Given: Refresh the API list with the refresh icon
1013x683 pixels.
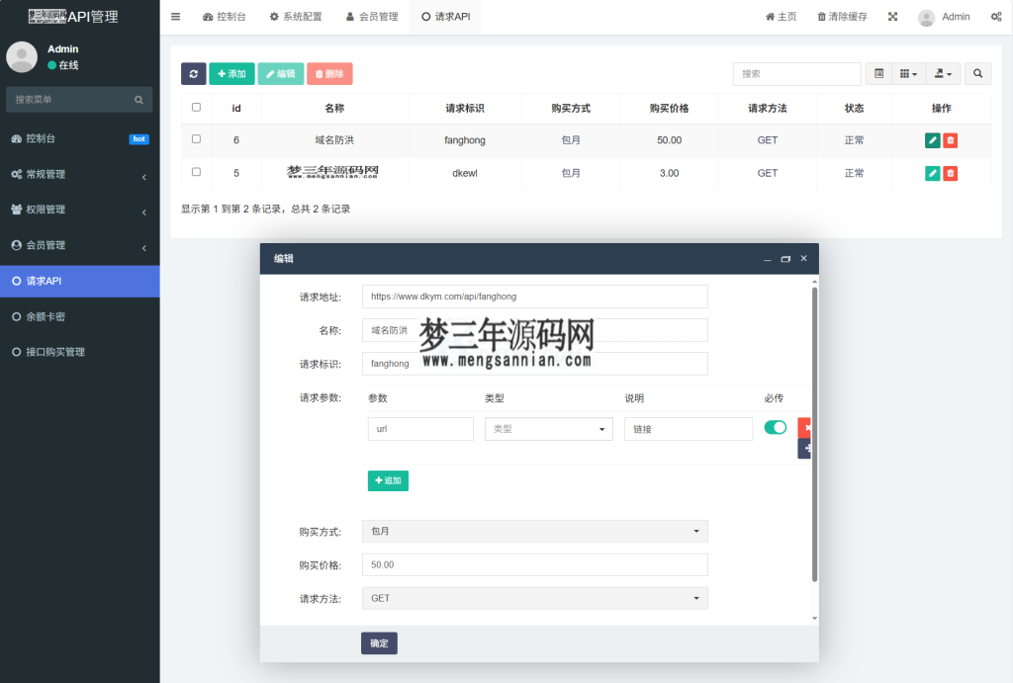Looking at the screenshot, I should 192,73.
